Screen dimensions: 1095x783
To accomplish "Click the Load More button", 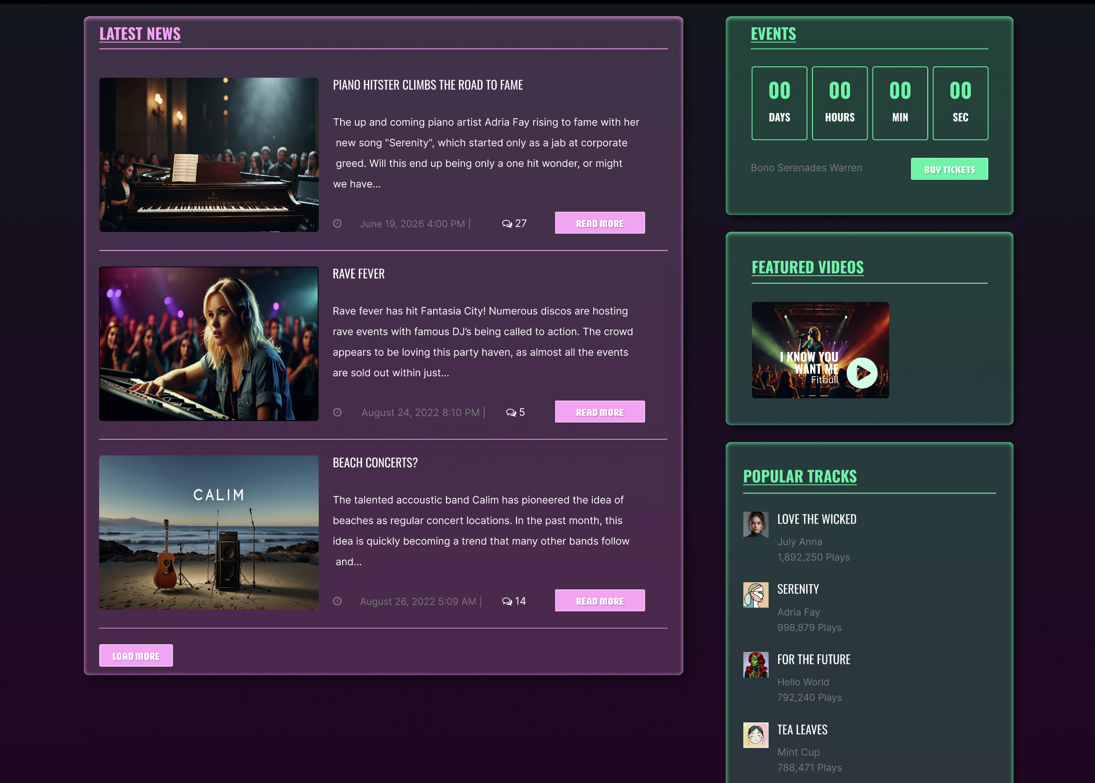I will pos(136,655).
